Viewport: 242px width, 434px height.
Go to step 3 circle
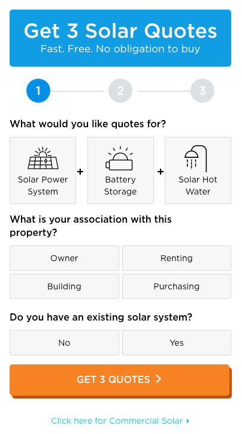click(202, 91)
